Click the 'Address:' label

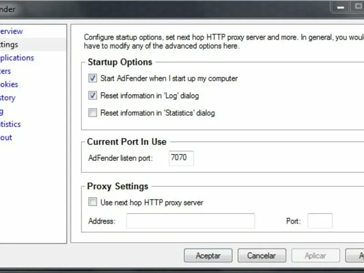[101, 221]
